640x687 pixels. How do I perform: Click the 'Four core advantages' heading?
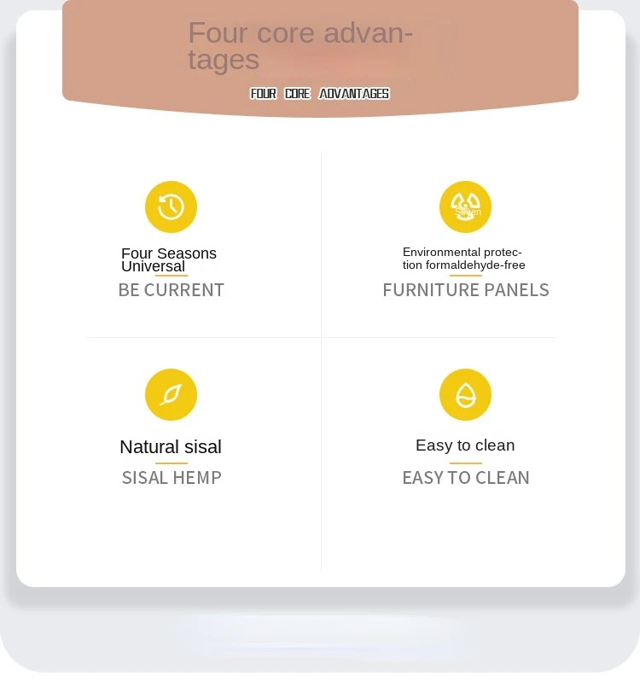[x=300, y=46]
